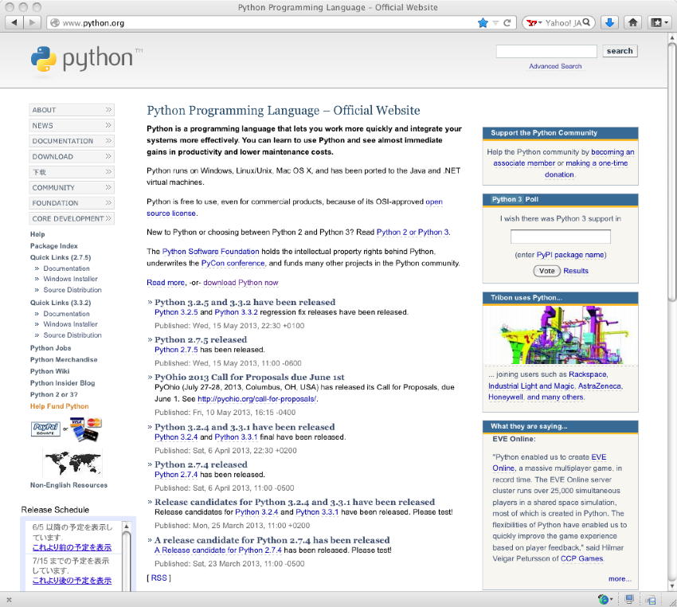Click the credit cards donation image

point(85,429)
